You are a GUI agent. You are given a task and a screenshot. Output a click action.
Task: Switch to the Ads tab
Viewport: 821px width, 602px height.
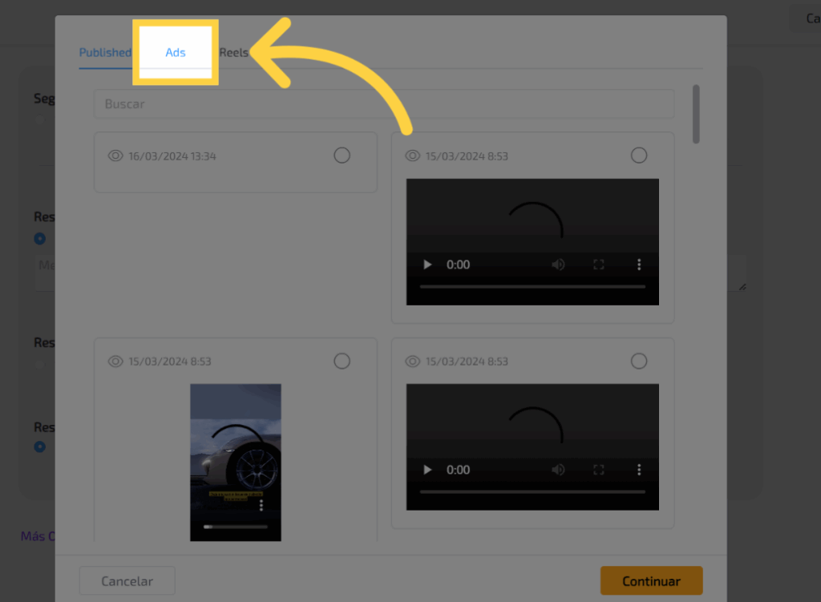tap(176, 53)
